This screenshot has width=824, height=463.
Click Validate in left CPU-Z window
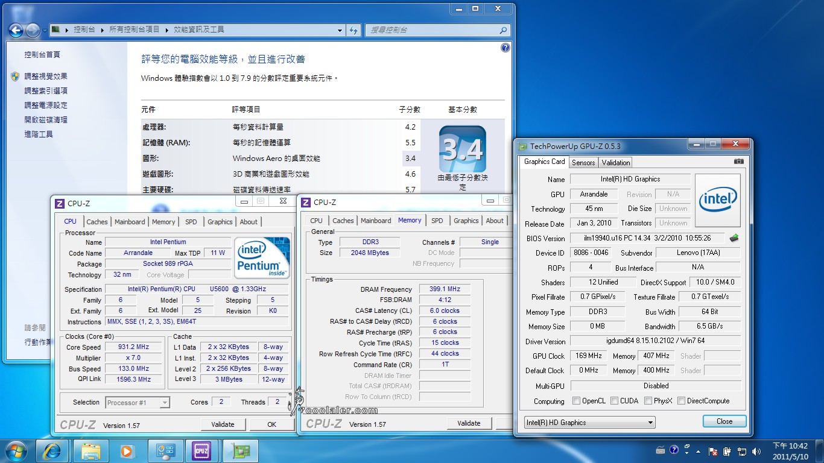point(223,424)
